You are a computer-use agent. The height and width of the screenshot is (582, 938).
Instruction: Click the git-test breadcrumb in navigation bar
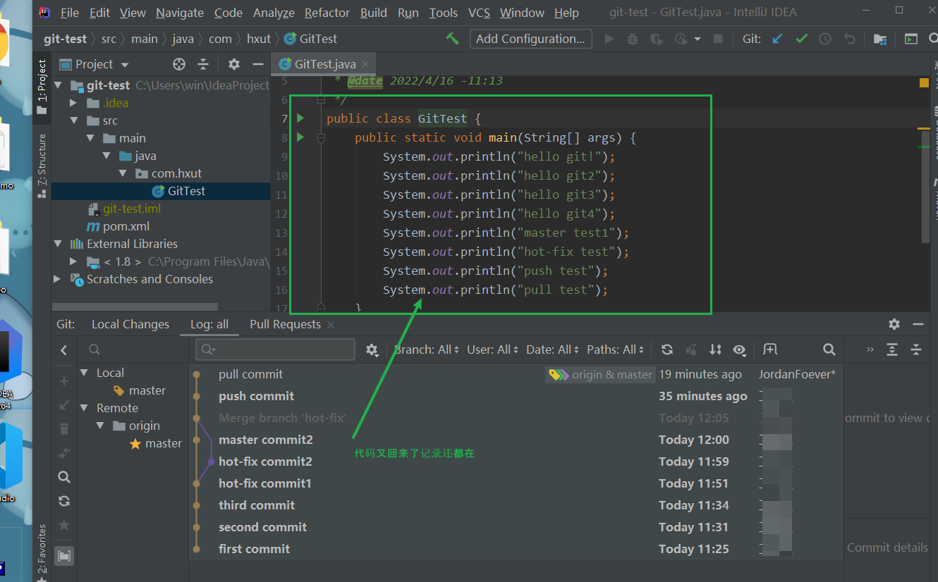(x=65, y=39)
